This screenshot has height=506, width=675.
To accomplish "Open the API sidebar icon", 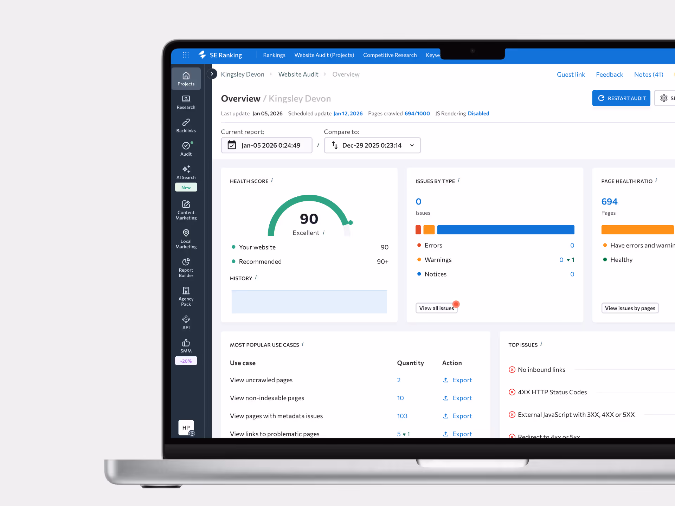I will [186, 322].
